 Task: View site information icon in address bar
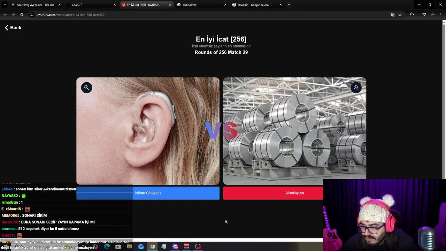[32, 15]
